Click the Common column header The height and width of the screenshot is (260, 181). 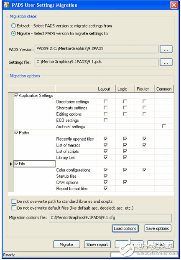(164, 89)
